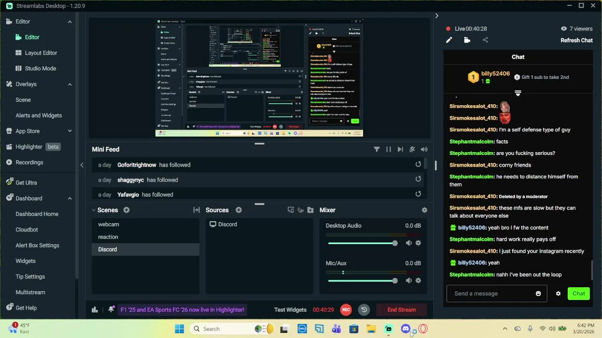Viewport: 602px width, 338px height.
Task: Open Alert Box Settings in sidebar
Action: [x=37, y=245]
